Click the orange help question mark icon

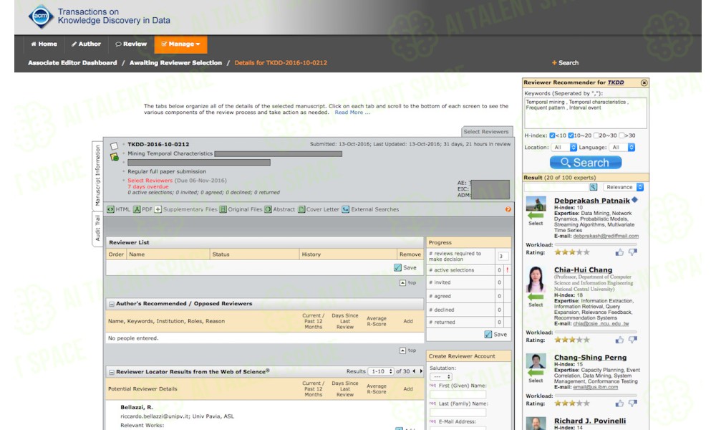pyautogui.click(x=508, y=209)
